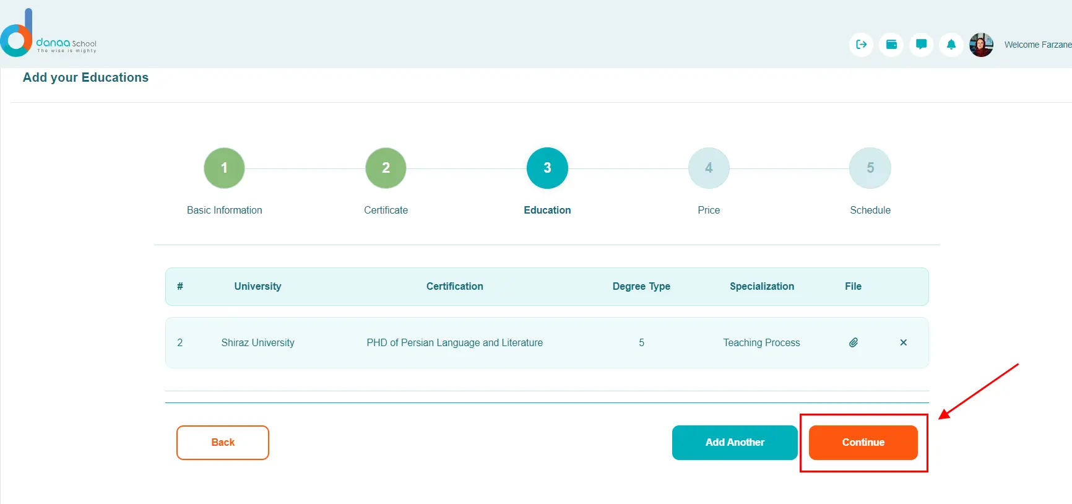Go to step 1 Basic Information

(x=224, y=168)
